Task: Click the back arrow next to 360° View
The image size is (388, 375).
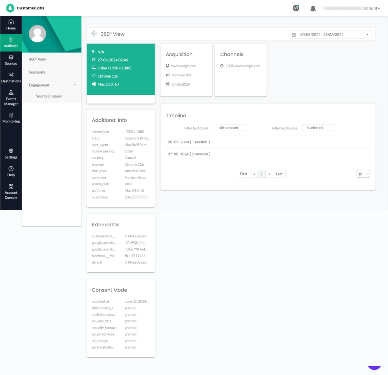Action: (94, 33)
